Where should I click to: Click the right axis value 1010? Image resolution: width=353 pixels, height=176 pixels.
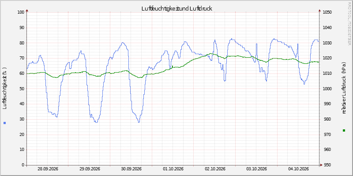(x=327, y=73)
